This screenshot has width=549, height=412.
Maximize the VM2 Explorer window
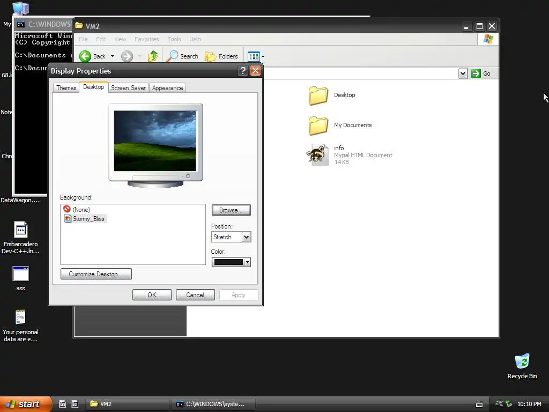click(x=479, y=26)
